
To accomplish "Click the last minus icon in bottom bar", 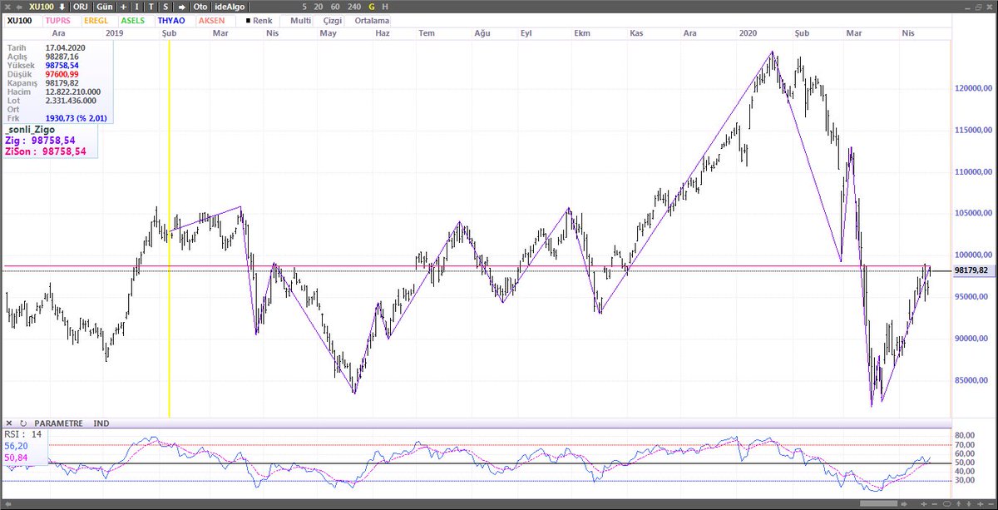I will [x=991, y=504].
